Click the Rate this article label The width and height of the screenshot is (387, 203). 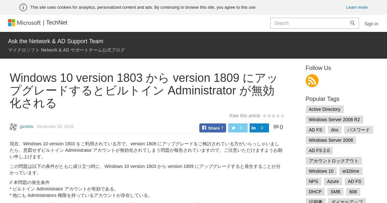pyautogui.click(x=245, y=116)
